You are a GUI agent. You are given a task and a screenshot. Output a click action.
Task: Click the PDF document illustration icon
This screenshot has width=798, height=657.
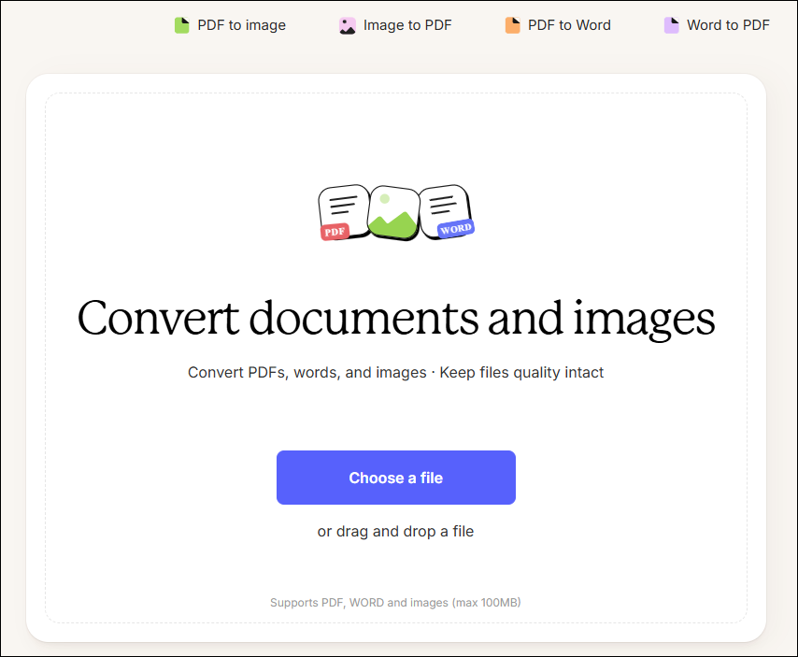tap(344, 212)
